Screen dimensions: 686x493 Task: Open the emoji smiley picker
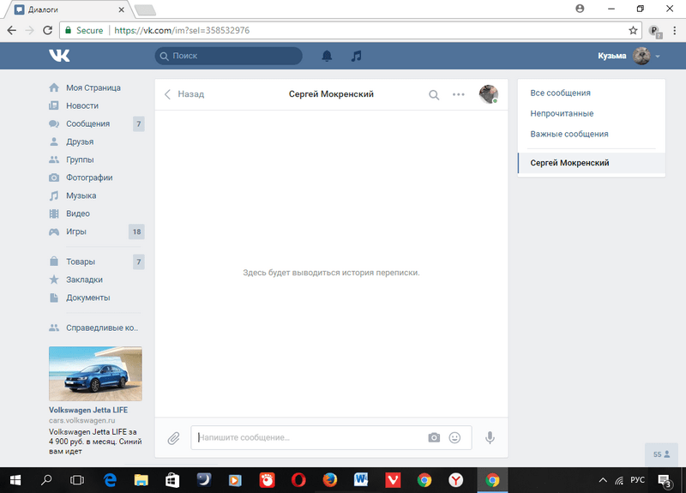click(x=454, y=437)
